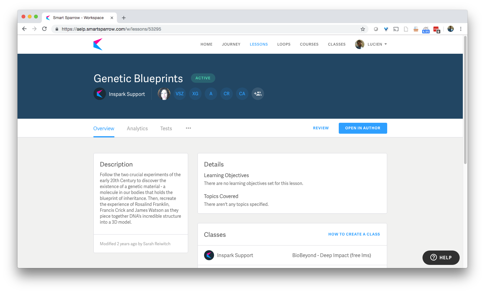Click the add collaborators icon
485x293 pixels.
tap(258, 94)
